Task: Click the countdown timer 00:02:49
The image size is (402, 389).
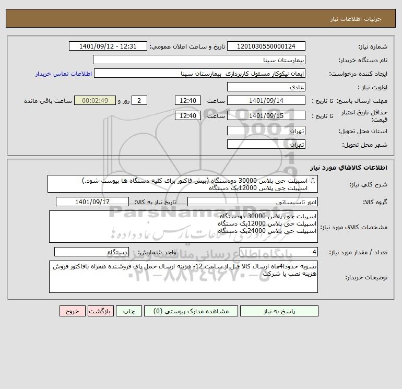Action: pos(95,101)
